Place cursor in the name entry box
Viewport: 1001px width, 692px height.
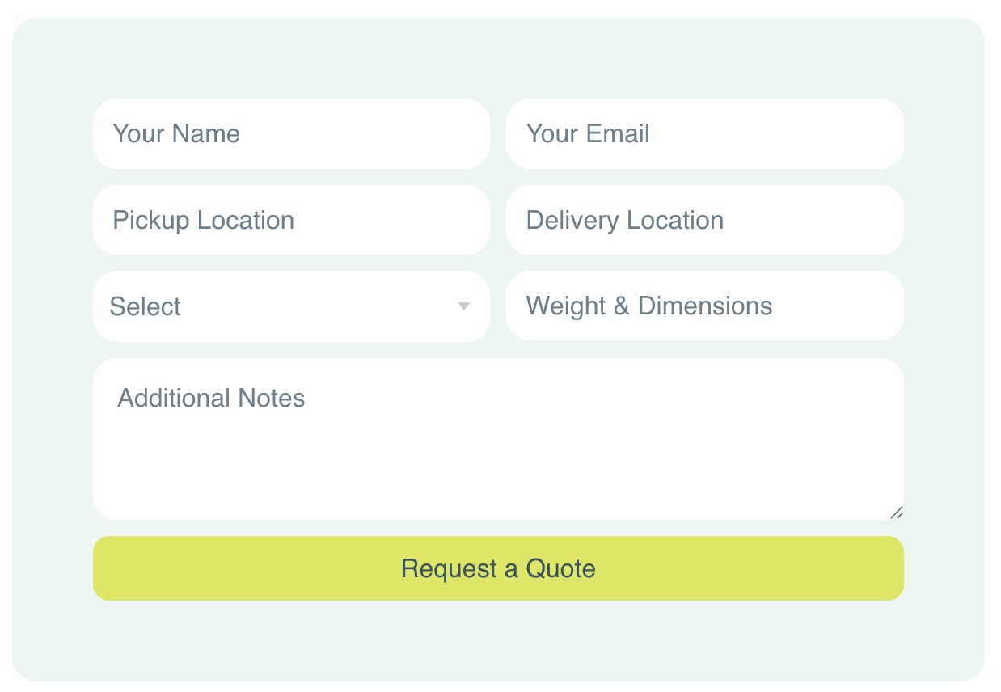point(291,133)
